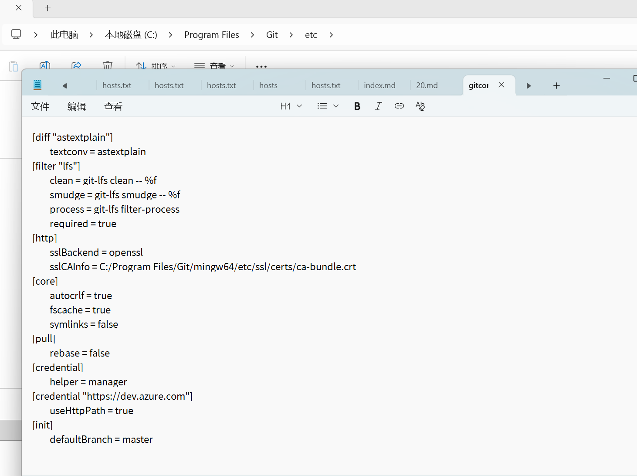Insert a hyperlink using link icon

tap(399, 106)
